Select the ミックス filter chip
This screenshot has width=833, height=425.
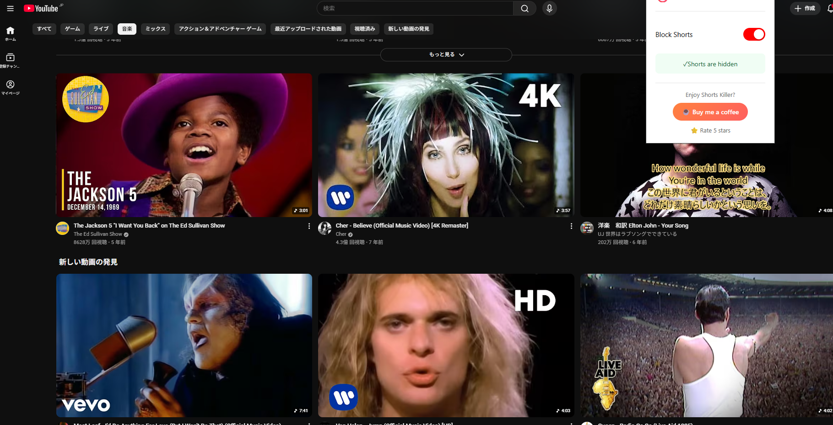[155, 29]
